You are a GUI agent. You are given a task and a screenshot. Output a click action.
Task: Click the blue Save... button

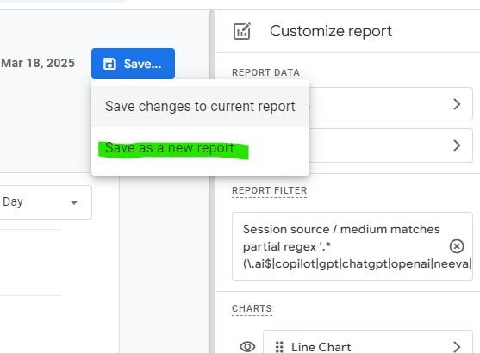[133, 64]
